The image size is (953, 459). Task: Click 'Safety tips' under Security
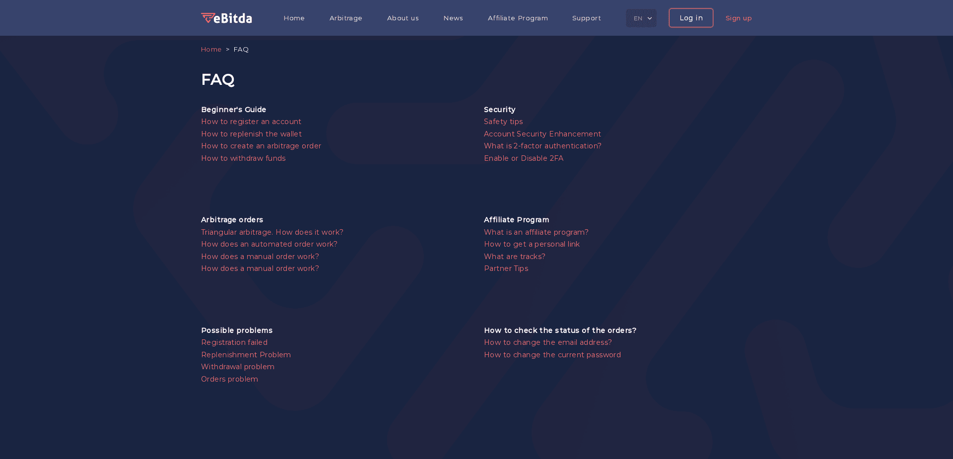tap(503, 122)
